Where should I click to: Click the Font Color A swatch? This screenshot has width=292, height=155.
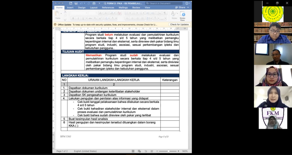112,18
